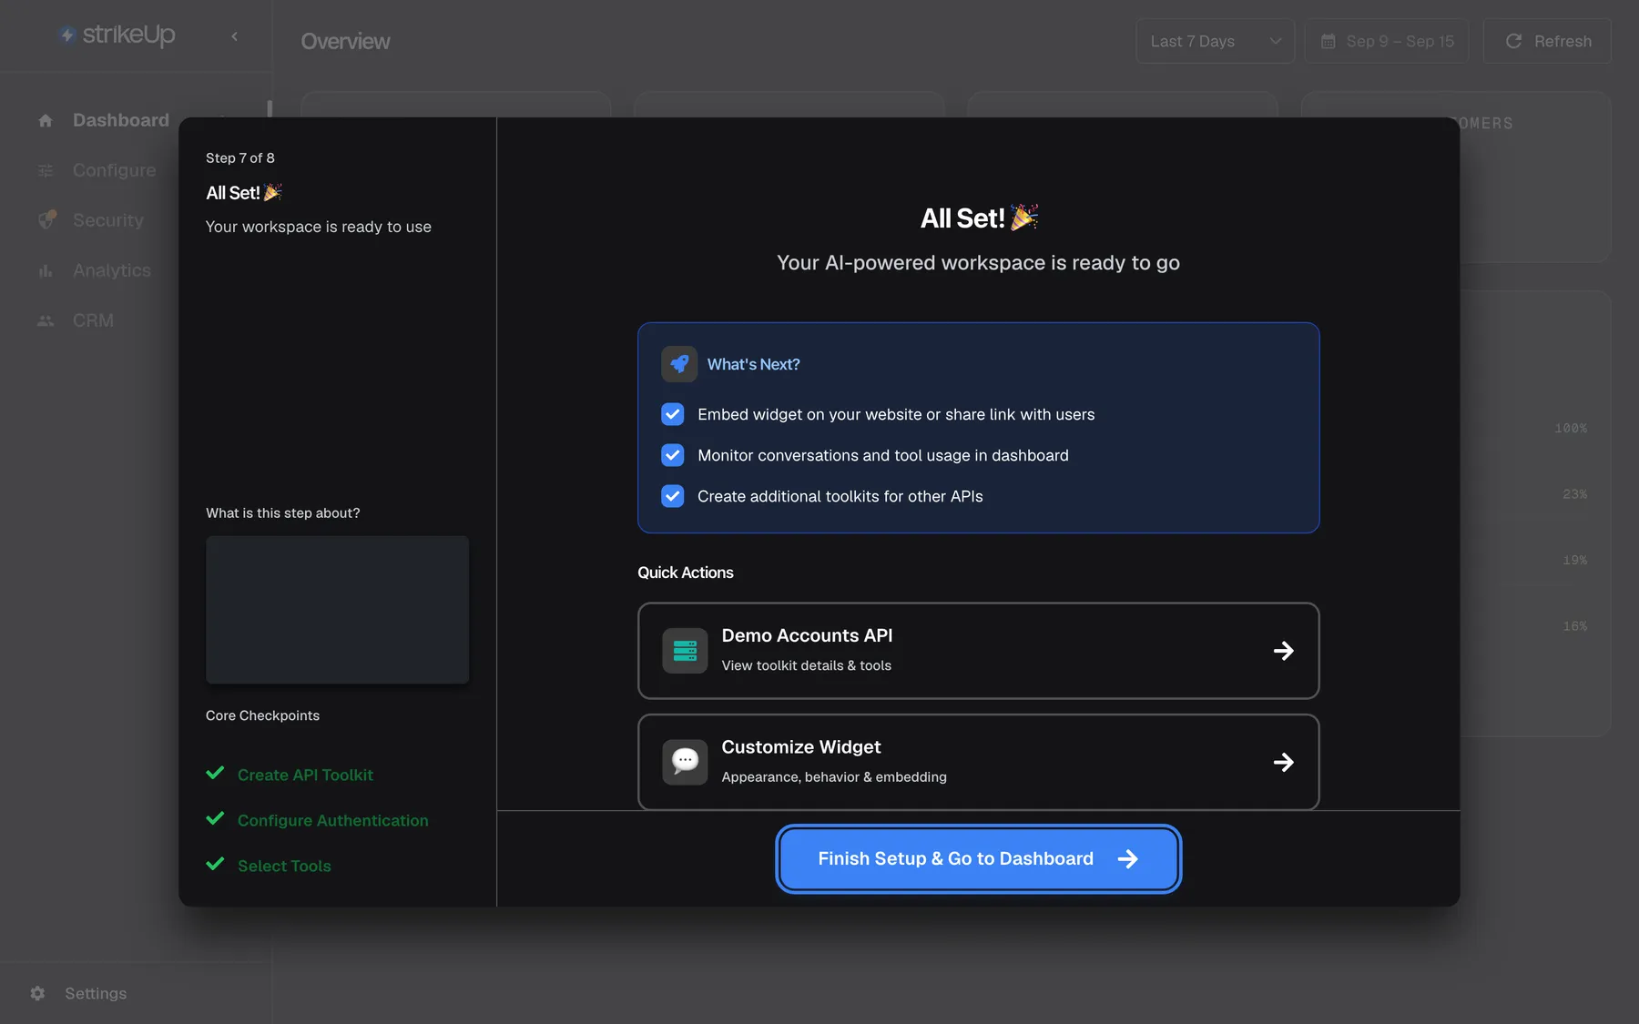Toggle the Create additional toolkits checkbox

[x=673, y=496]
